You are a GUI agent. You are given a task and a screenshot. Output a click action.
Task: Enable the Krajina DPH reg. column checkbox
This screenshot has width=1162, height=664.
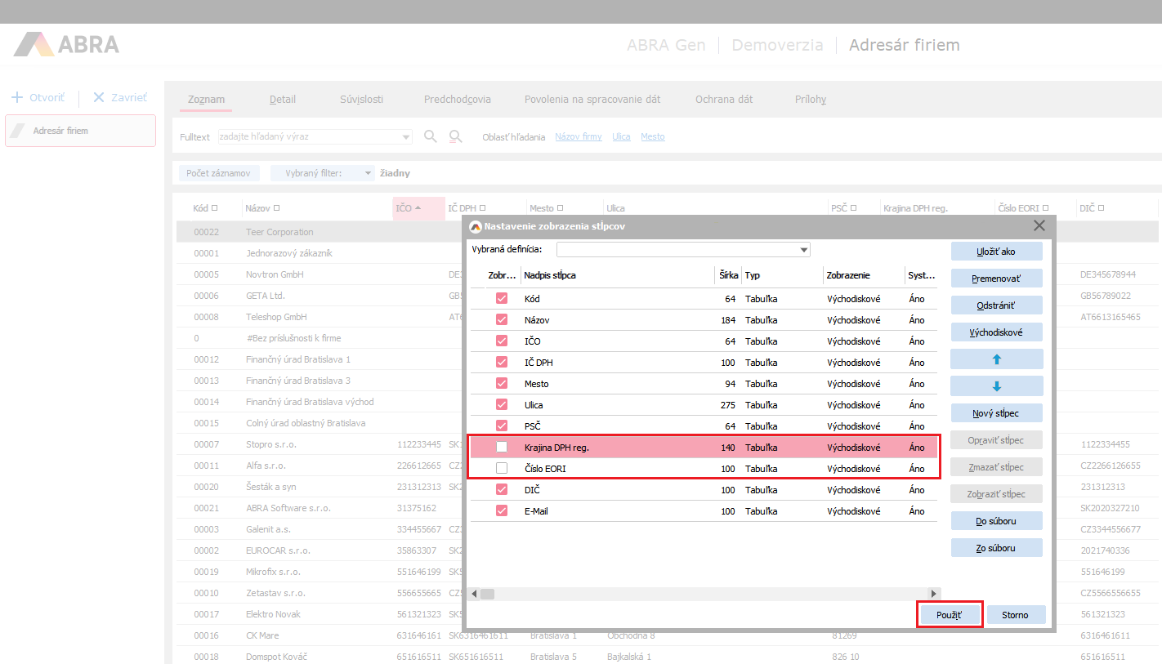[502, 448]
